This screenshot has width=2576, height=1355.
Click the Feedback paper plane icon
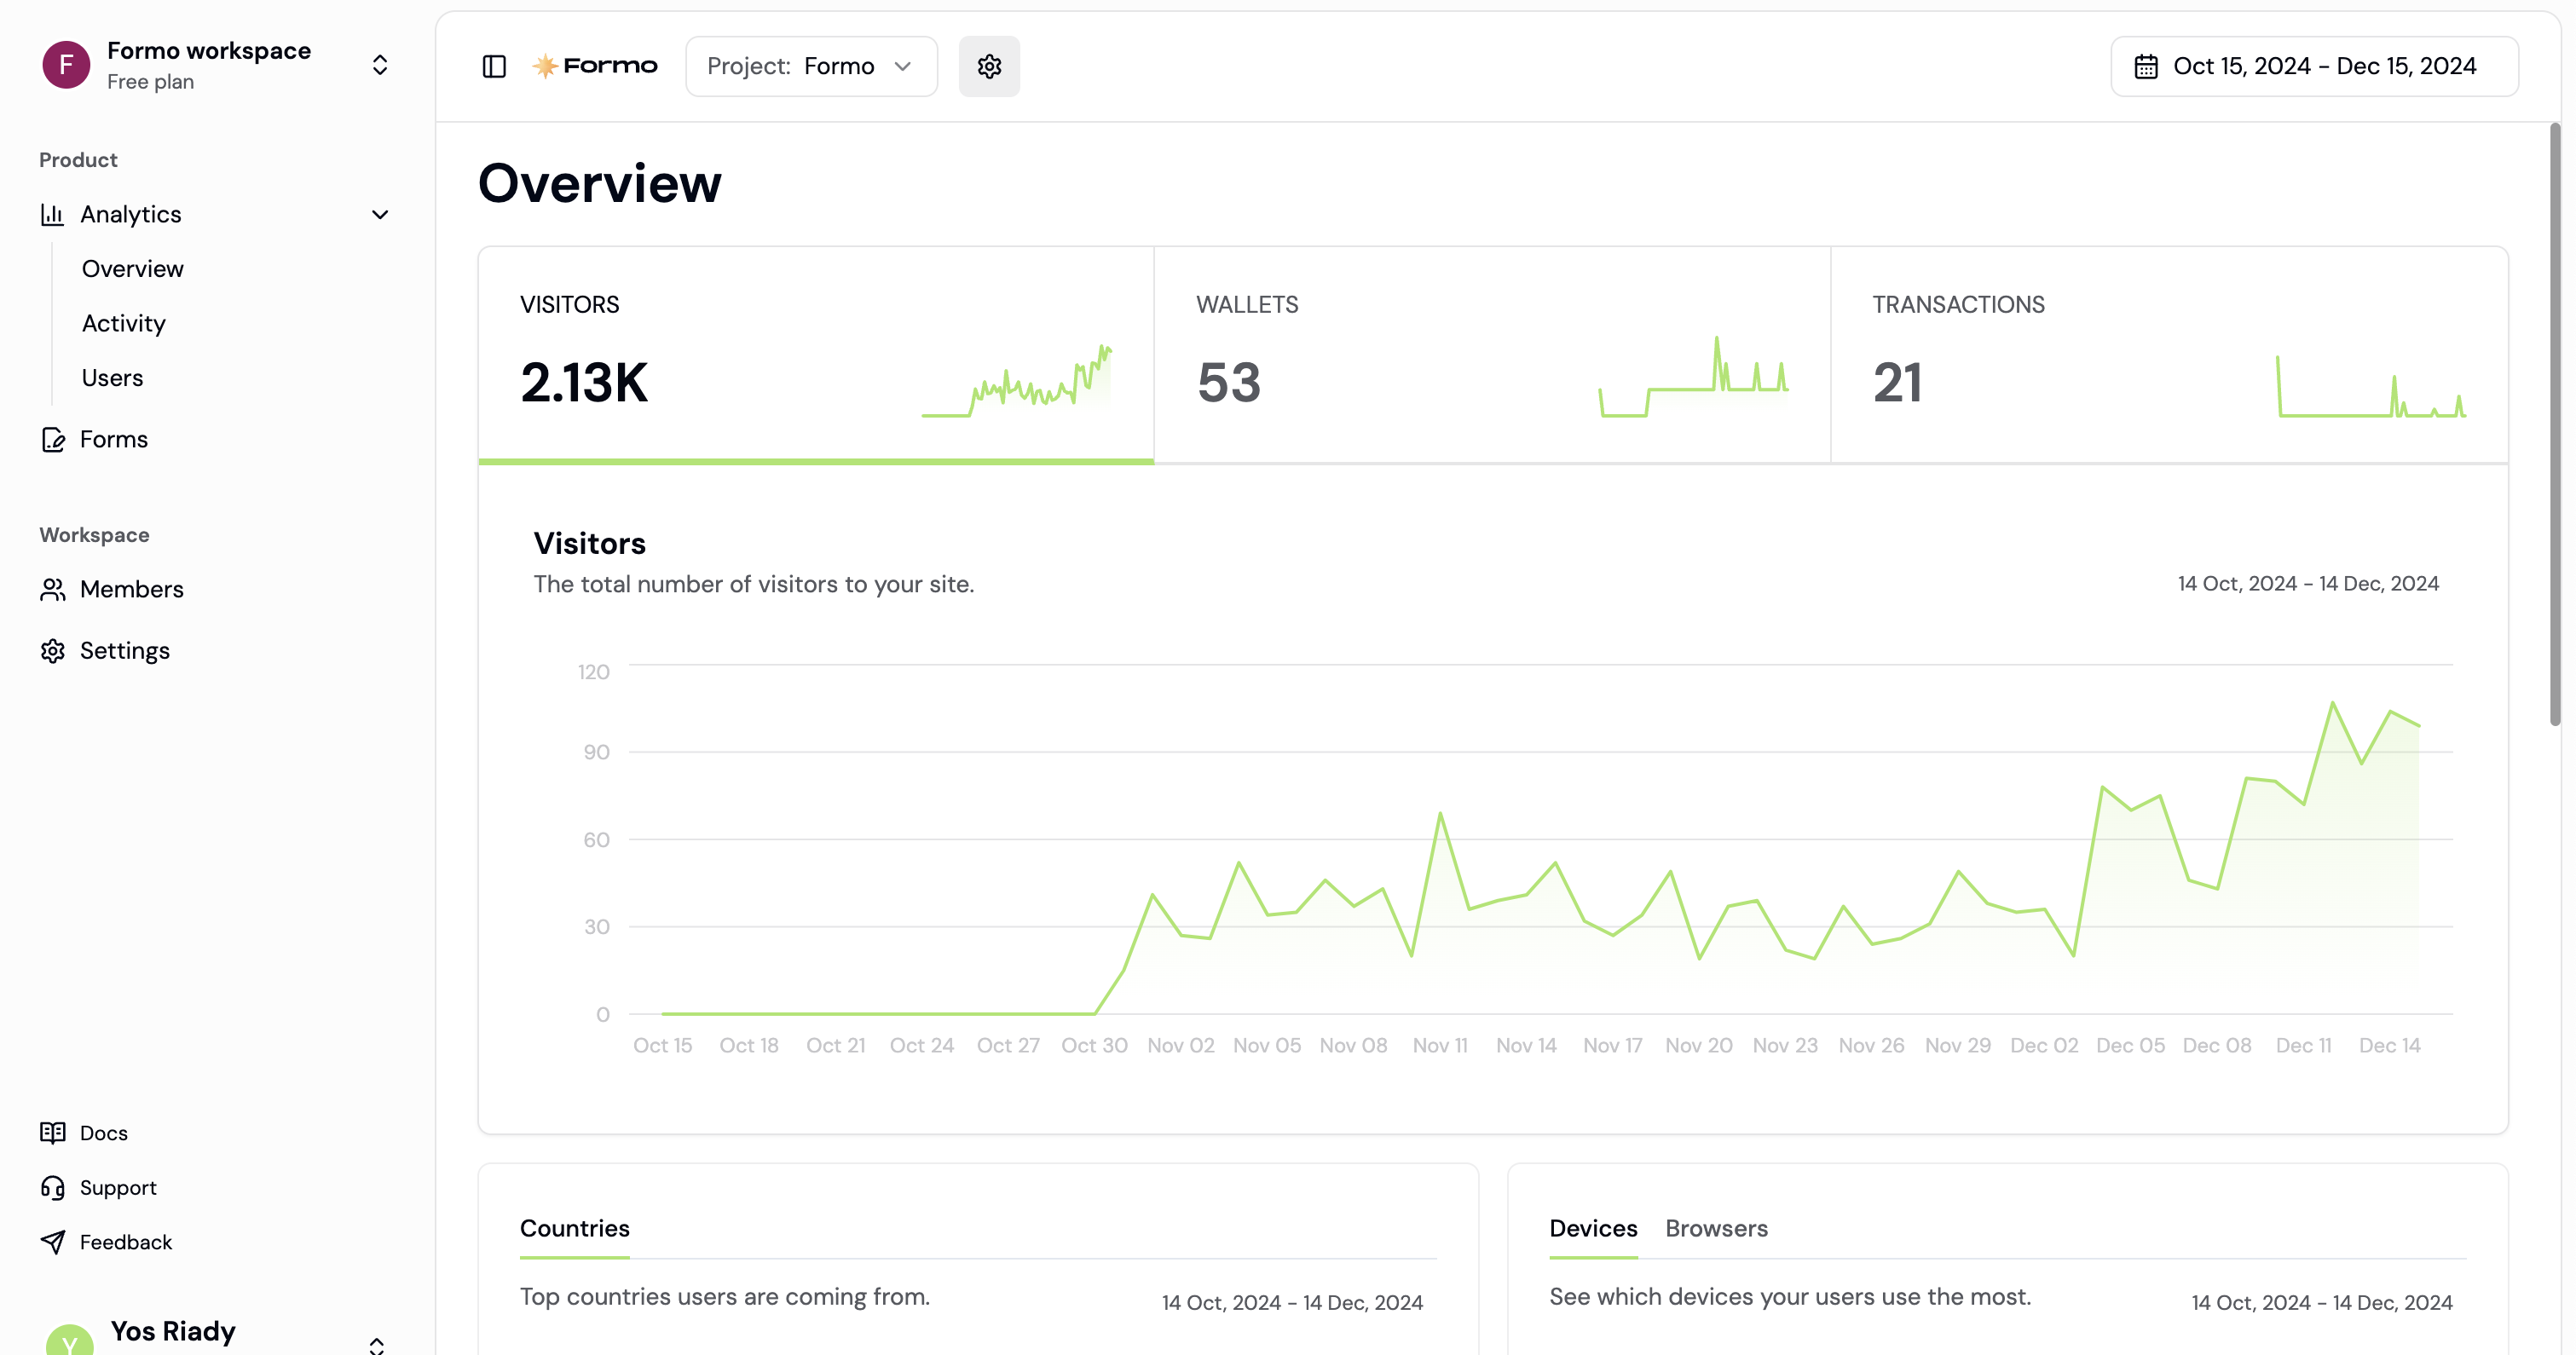click(x=53, y=1241)
